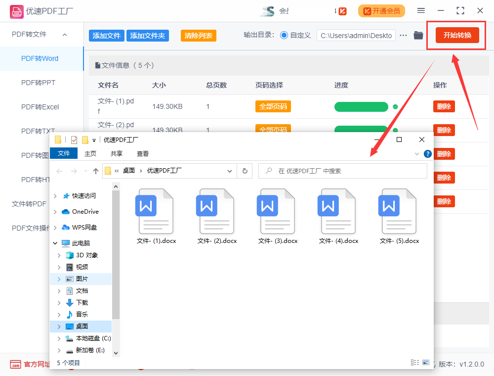This screenshot has width=494, height=376.
Task: Click 桌面 in the address breadcrumb
Action: point(129,171)
